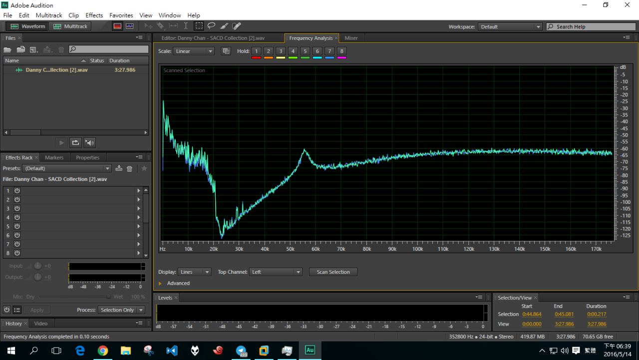The width and height of the screenshot is (639, 360).
Task: Toggle power for effect slot 1
Action: 16,190
